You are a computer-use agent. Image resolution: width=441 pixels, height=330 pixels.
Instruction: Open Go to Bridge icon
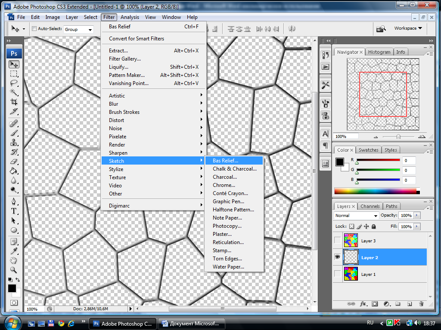click(381, 29)
